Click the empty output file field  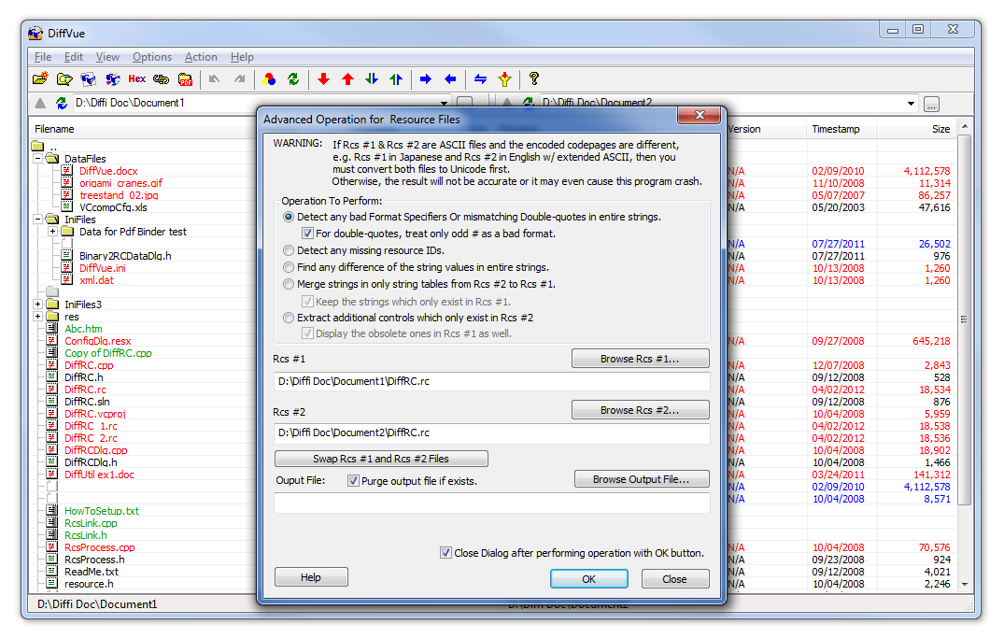click(x=492, y=503)
